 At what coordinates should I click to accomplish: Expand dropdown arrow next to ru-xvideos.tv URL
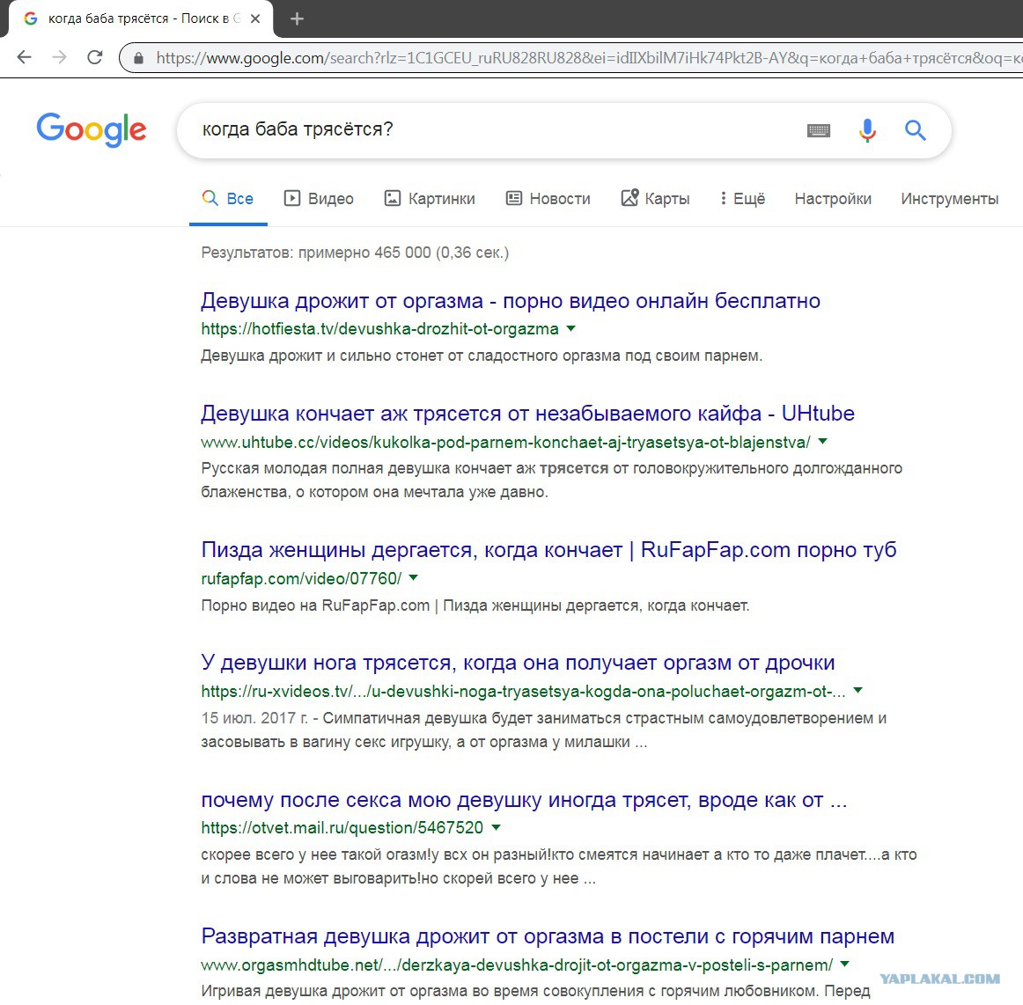[x=858, y=691]
